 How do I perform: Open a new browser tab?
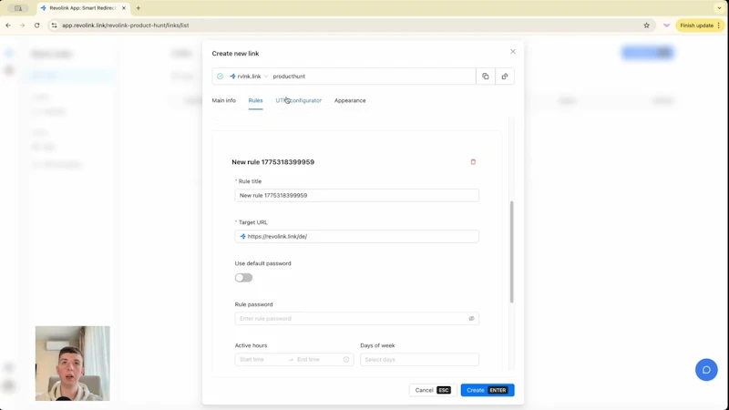click(139, 8)
